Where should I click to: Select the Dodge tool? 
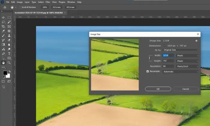(x=9, y=49)
